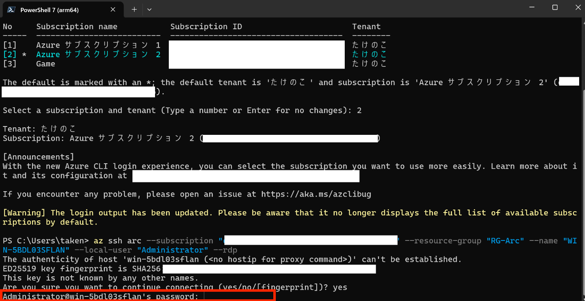Click the "RG-Arc" resource group value
This screenshot has width=585, height=301.
click(505, 241)
